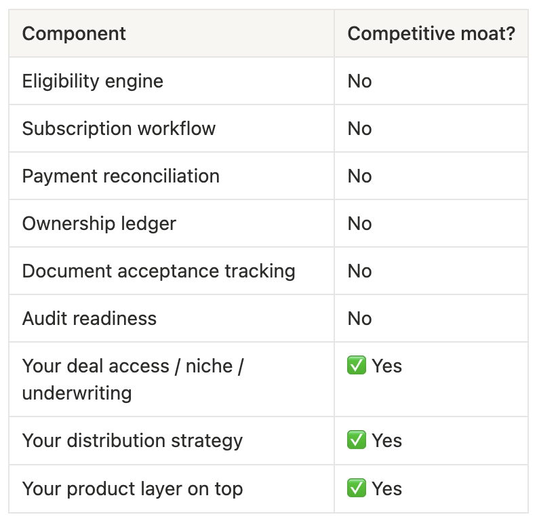Click the Document acceptance tracking cell
Screen dimensions: 537x521
(159, 271)
